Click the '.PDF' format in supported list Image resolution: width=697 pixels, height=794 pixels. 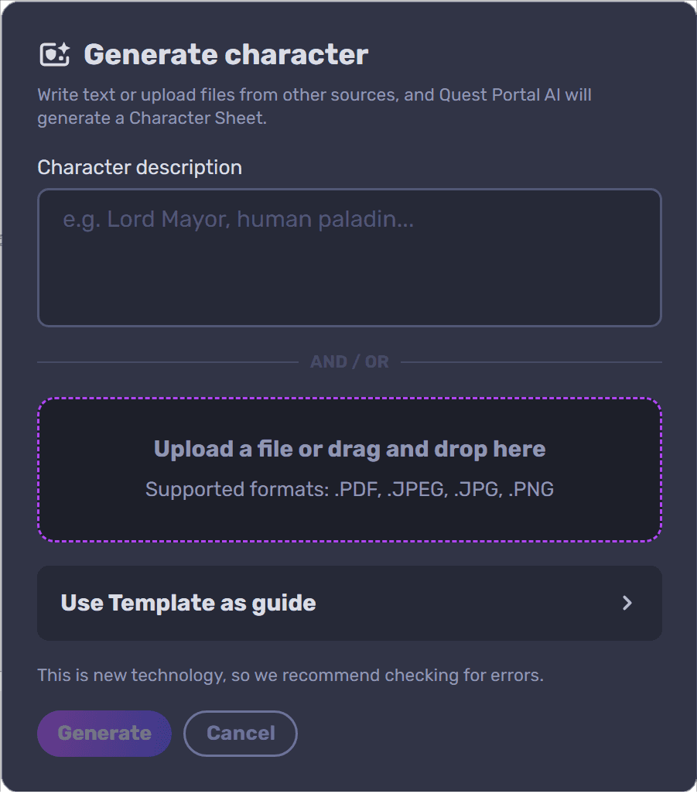(x=357, y=489)
